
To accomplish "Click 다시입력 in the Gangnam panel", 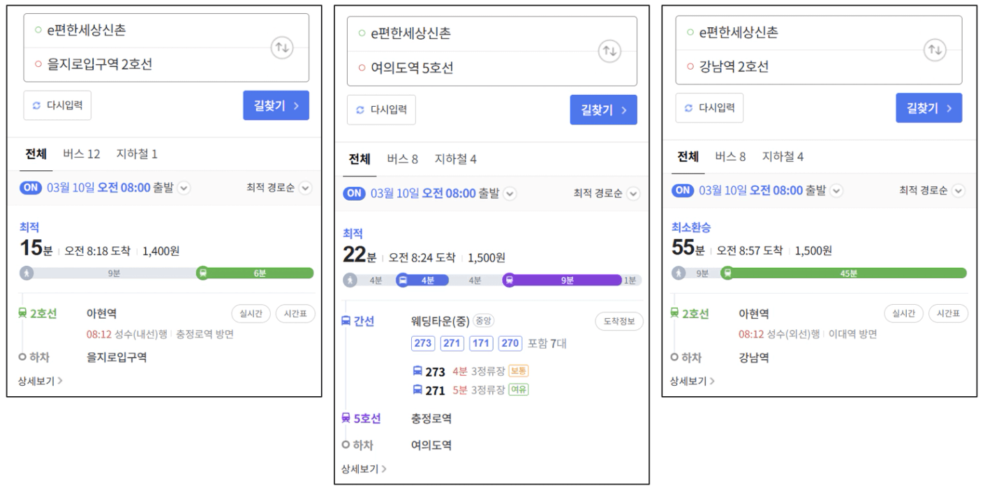I will (x=709, y=108).
